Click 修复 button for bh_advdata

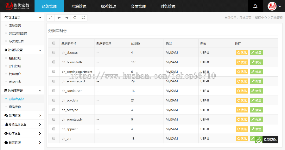(x=256, y=101)
